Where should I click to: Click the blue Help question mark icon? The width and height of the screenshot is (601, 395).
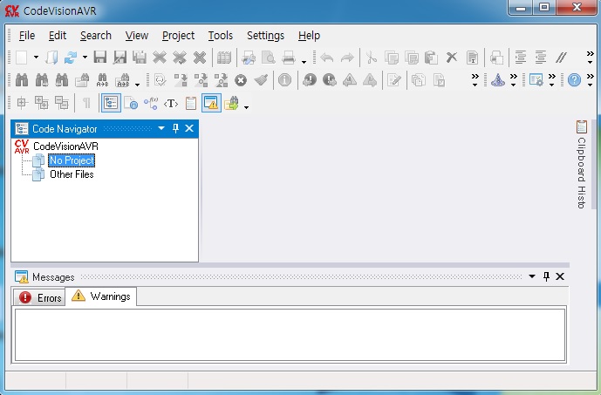click(574, 80)
